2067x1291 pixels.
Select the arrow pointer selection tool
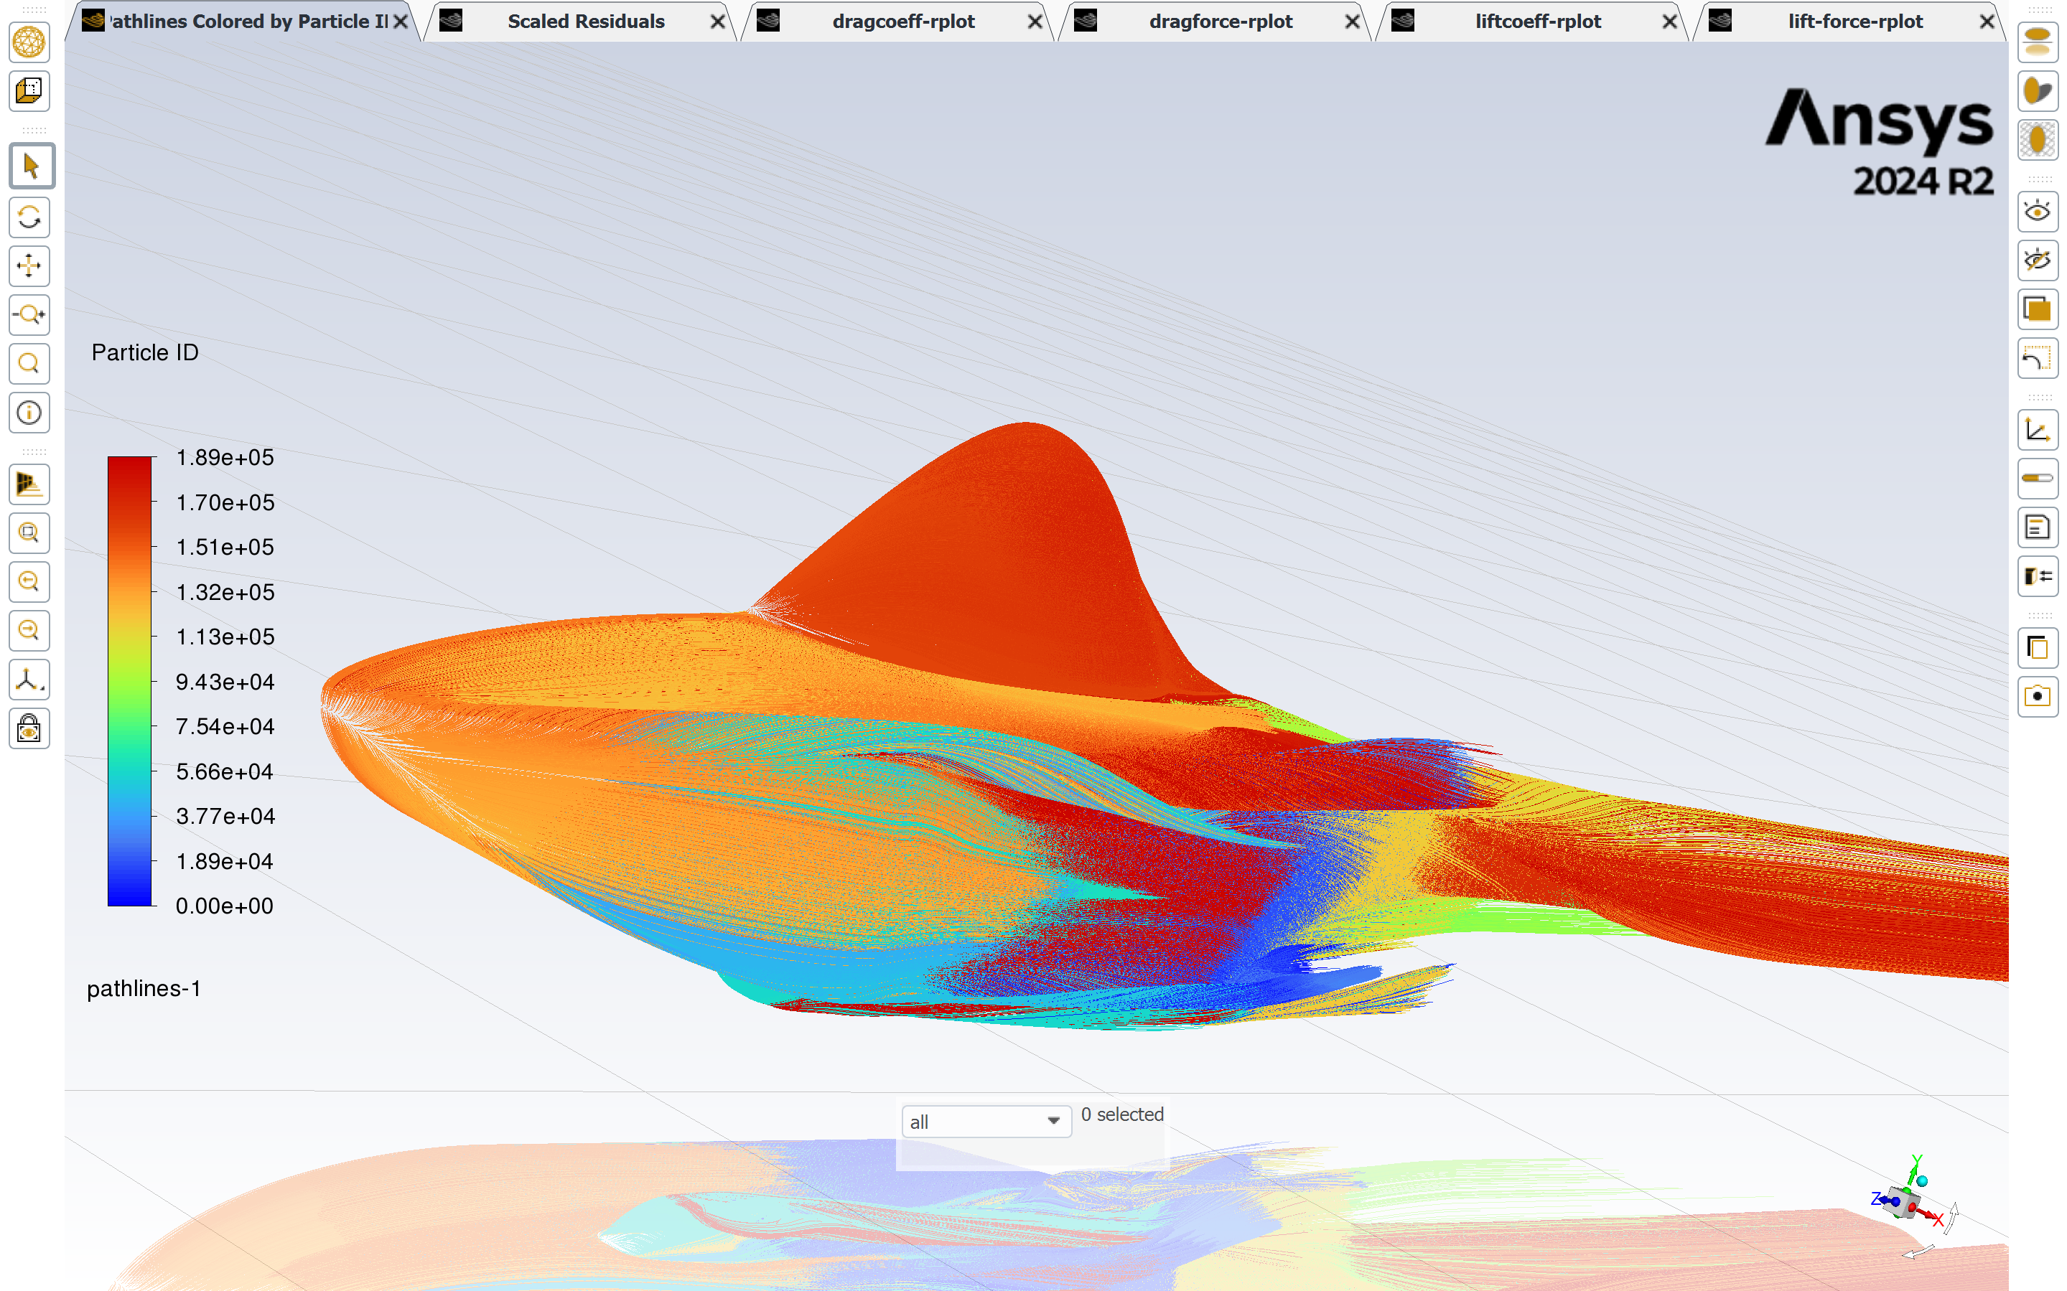click(x=32, y=166)
